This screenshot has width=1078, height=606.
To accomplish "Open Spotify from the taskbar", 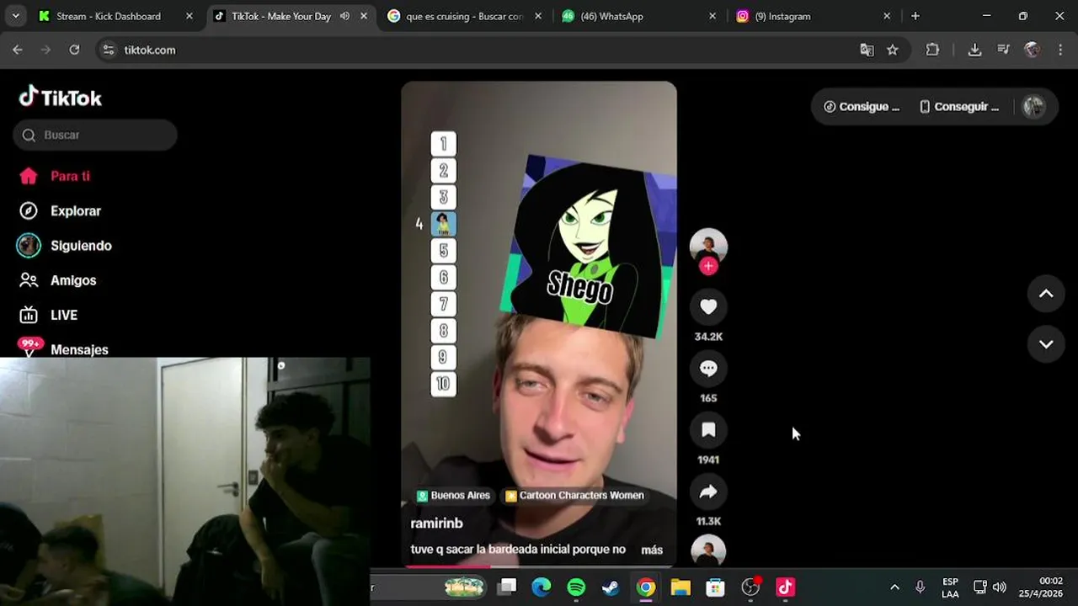I will click(x=576, y=587).
